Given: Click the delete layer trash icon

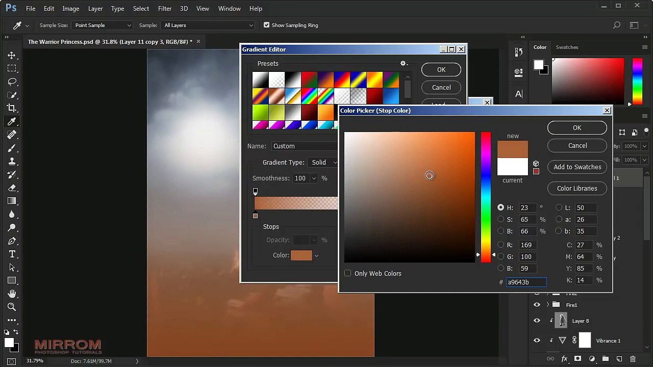Looking at the screenshot, I should tap(633, 359).
